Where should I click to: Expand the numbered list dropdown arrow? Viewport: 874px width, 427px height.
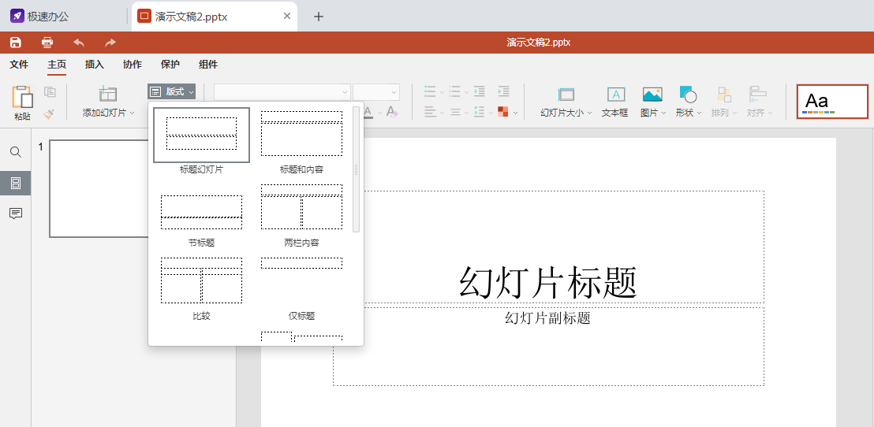click(466, 92)
